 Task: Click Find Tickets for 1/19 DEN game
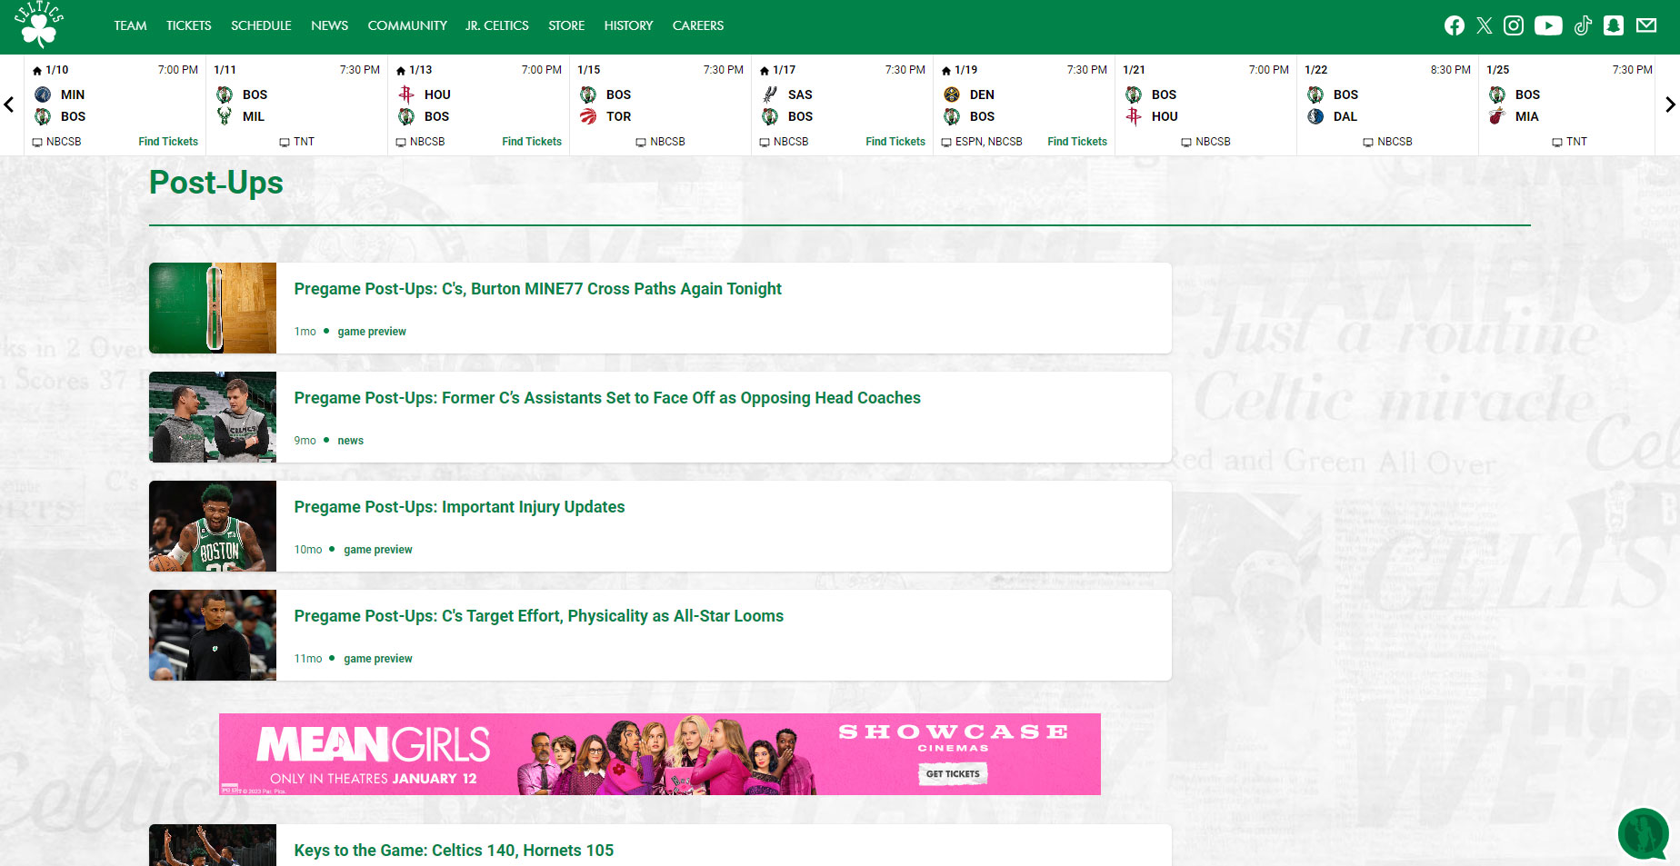(x=1077, y=142)
